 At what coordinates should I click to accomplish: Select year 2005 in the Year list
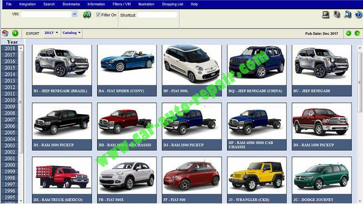(x=10, y=133)
